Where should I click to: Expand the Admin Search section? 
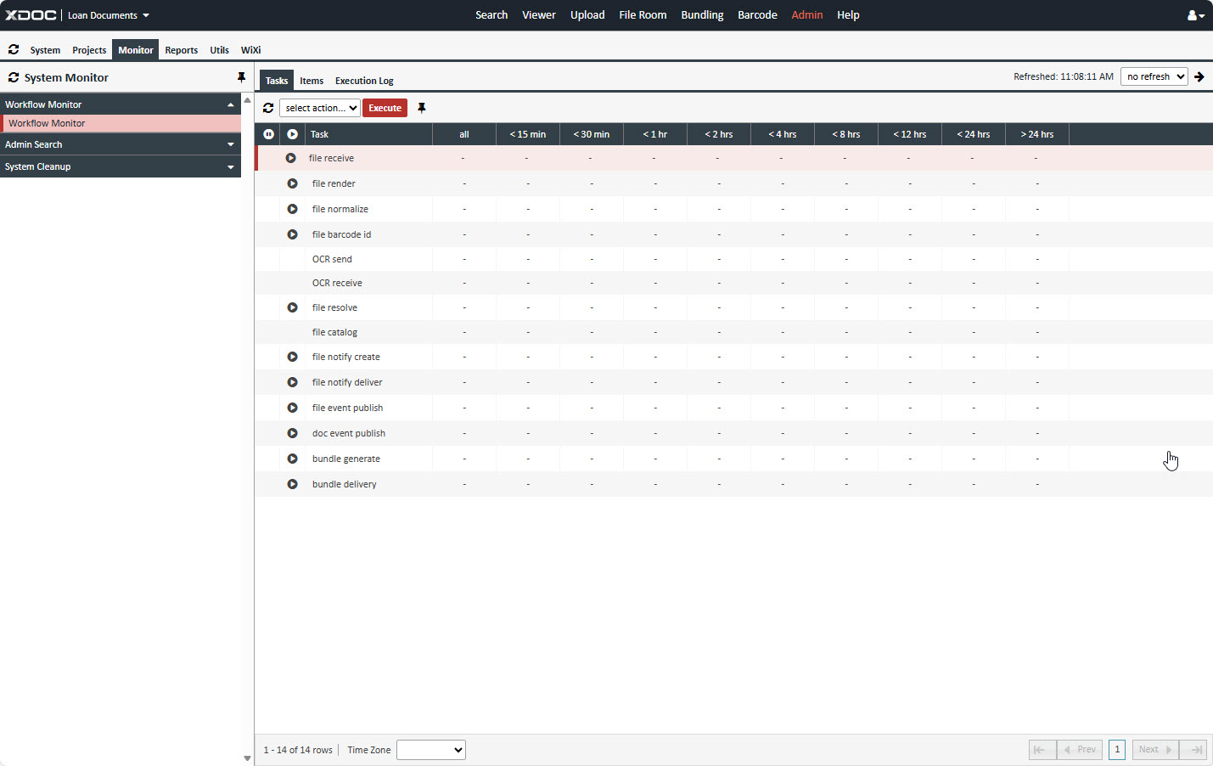(x=121, y=144)
